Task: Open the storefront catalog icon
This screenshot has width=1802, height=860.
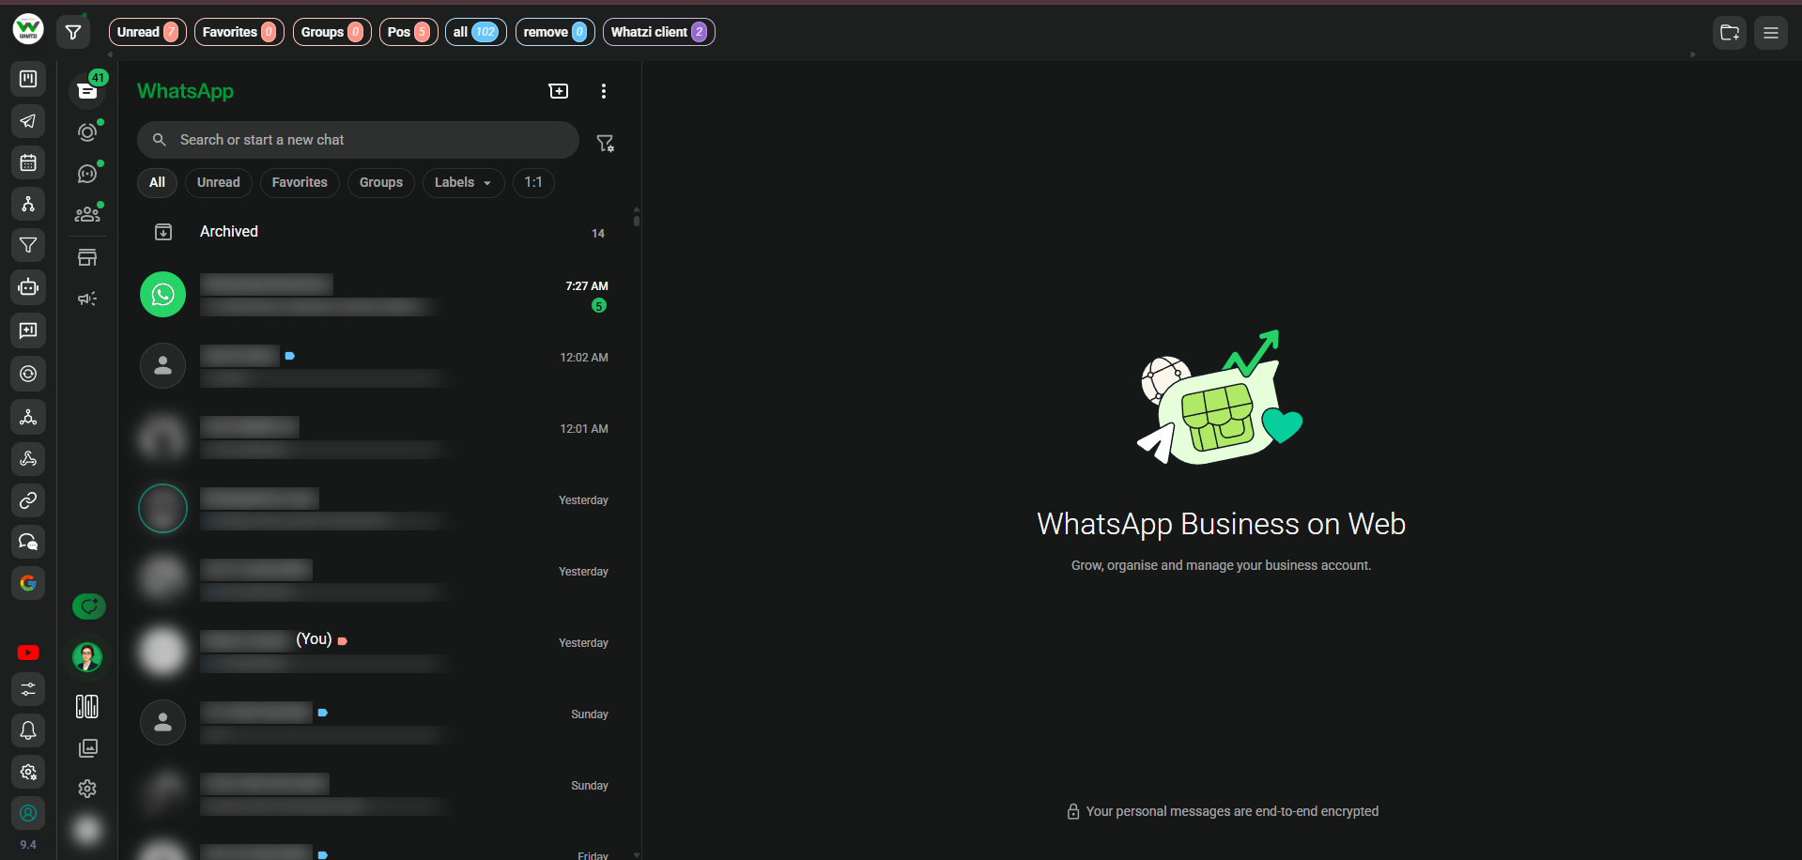Action: tap(87, 257)
